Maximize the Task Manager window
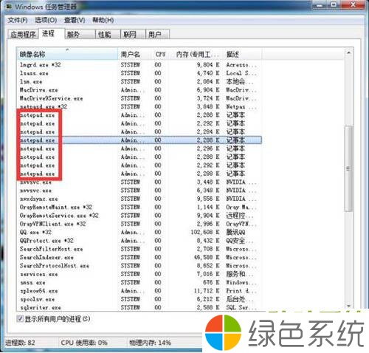This screenshot has height=353, width=369. tap(334, 4)
